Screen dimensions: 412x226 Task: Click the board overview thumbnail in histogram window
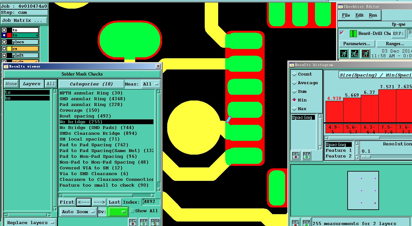pos(363,190)
